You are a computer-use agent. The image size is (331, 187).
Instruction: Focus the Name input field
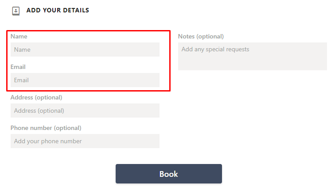pyautogui.click(x=85, y=50)
